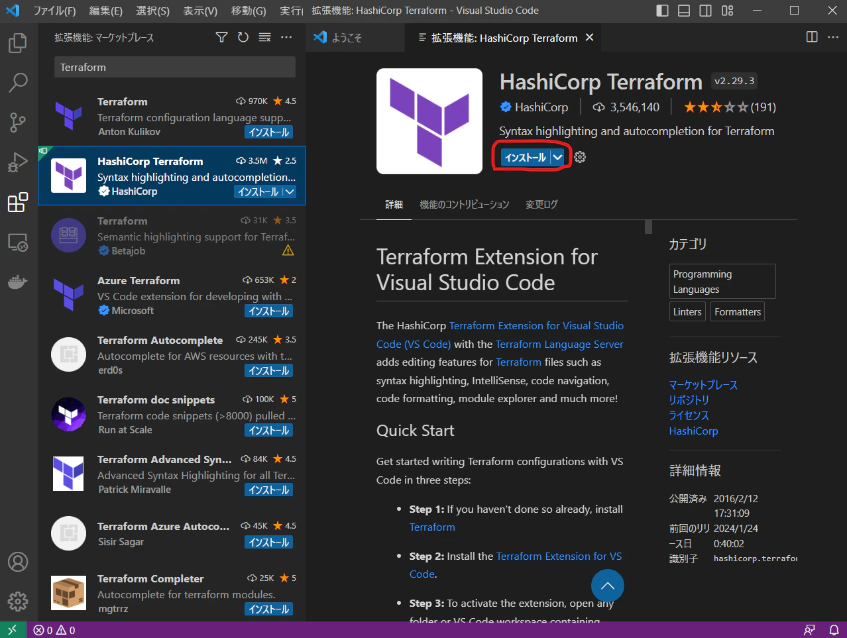The width and height of the screenshot is (847, 638).
Task: Click the extension settings gear next to install
Action: [580, 157]
